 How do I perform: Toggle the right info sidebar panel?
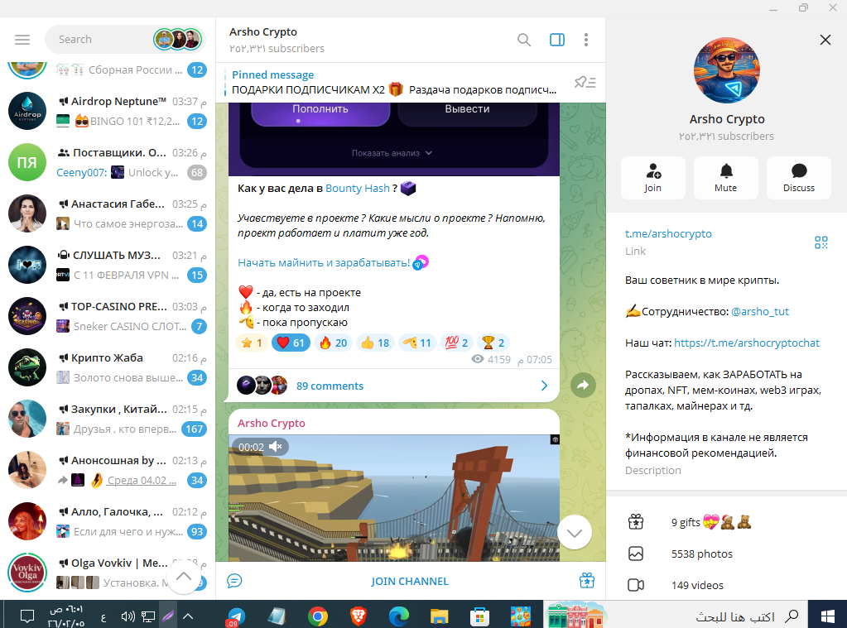point(557,40)
